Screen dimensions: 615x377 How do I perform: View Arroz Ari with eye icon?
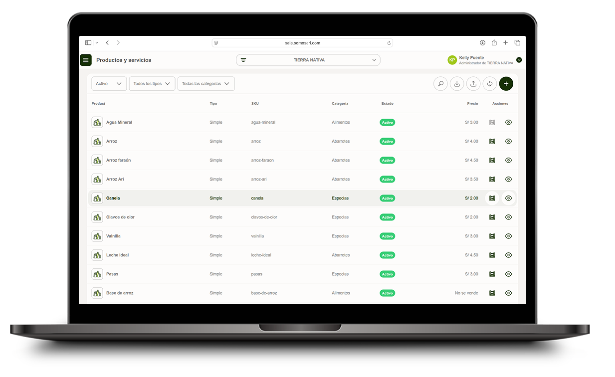pyautogui.click(x=508, y=179)
